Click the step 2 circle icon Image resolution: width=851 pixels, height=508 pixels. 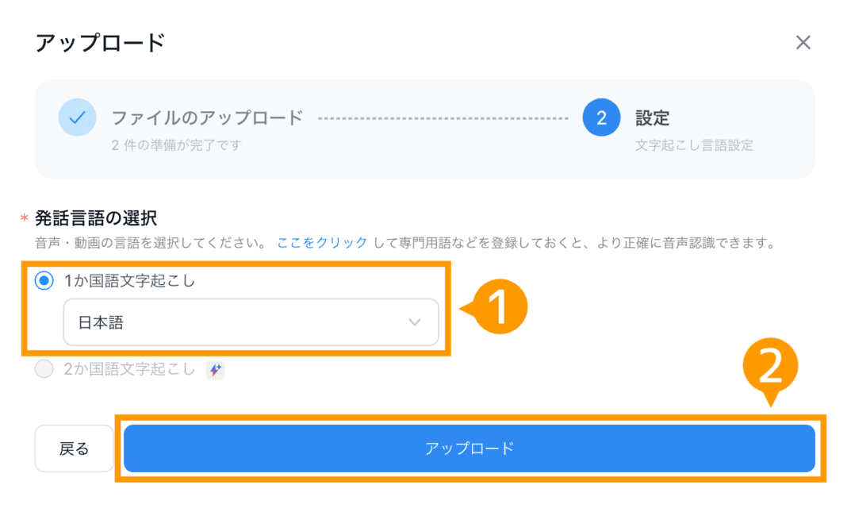coord(601,117)
